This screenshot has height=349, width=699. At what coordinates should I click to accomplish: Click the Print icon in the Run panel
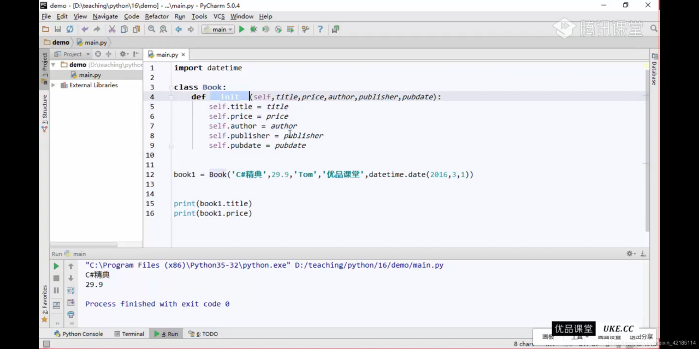(x=70, y=314)
